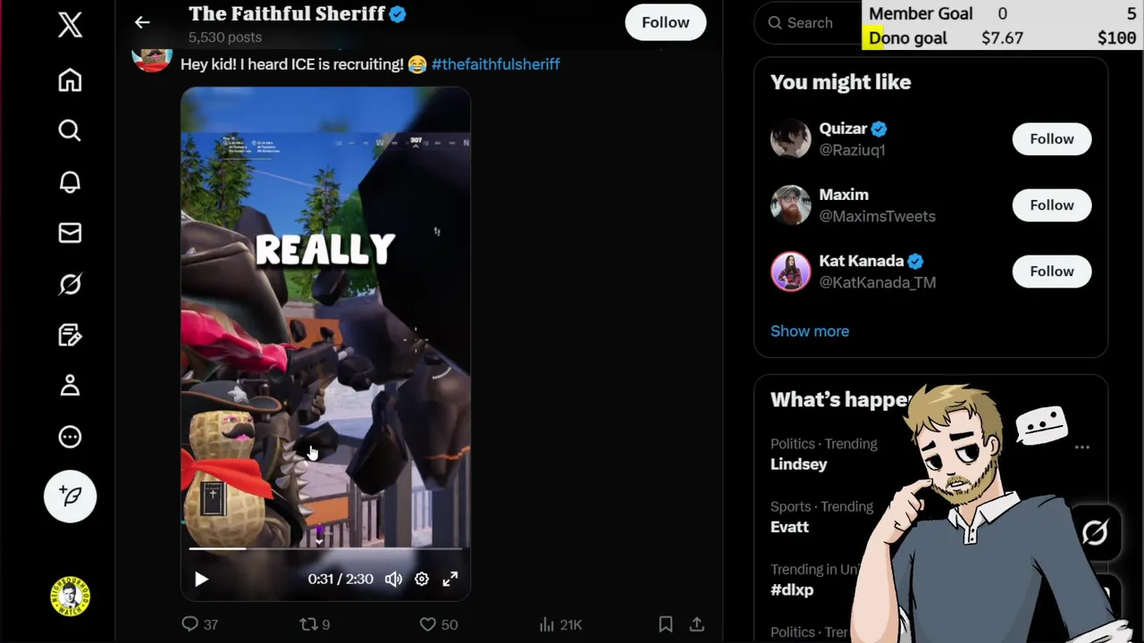The image size is (1144, 643).
Task: Open Notifications bell icon
Action: (x=70, y=182)
